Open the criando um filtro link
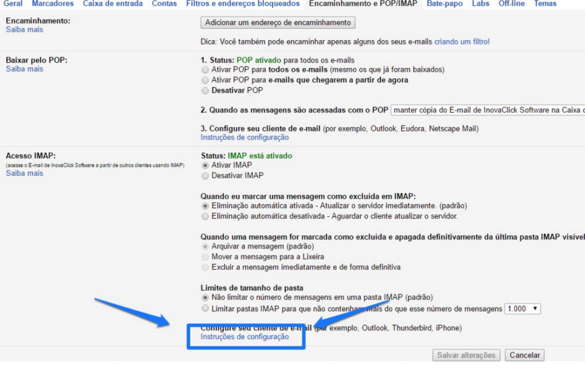 pos(462,42)
